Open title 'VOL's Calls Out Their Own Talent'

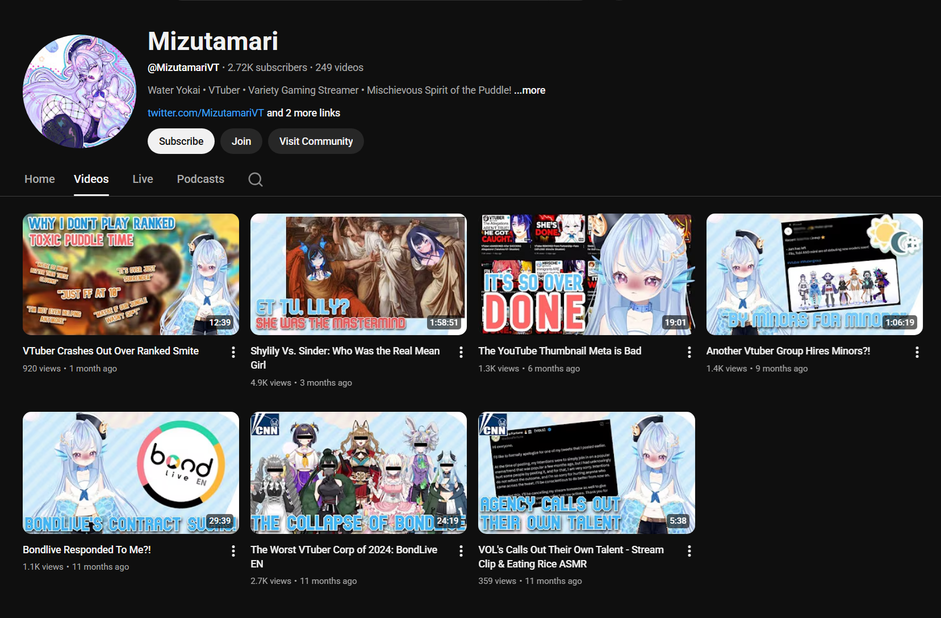tap(571, 557)
